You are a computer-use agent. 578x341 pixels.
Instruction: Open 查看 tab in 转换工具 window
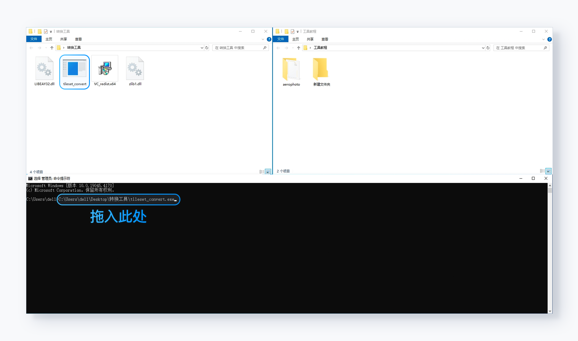click(78, 39)
